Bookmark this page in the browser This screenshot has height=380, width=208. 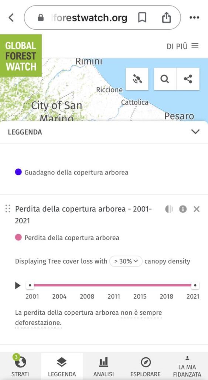point(142,17)
